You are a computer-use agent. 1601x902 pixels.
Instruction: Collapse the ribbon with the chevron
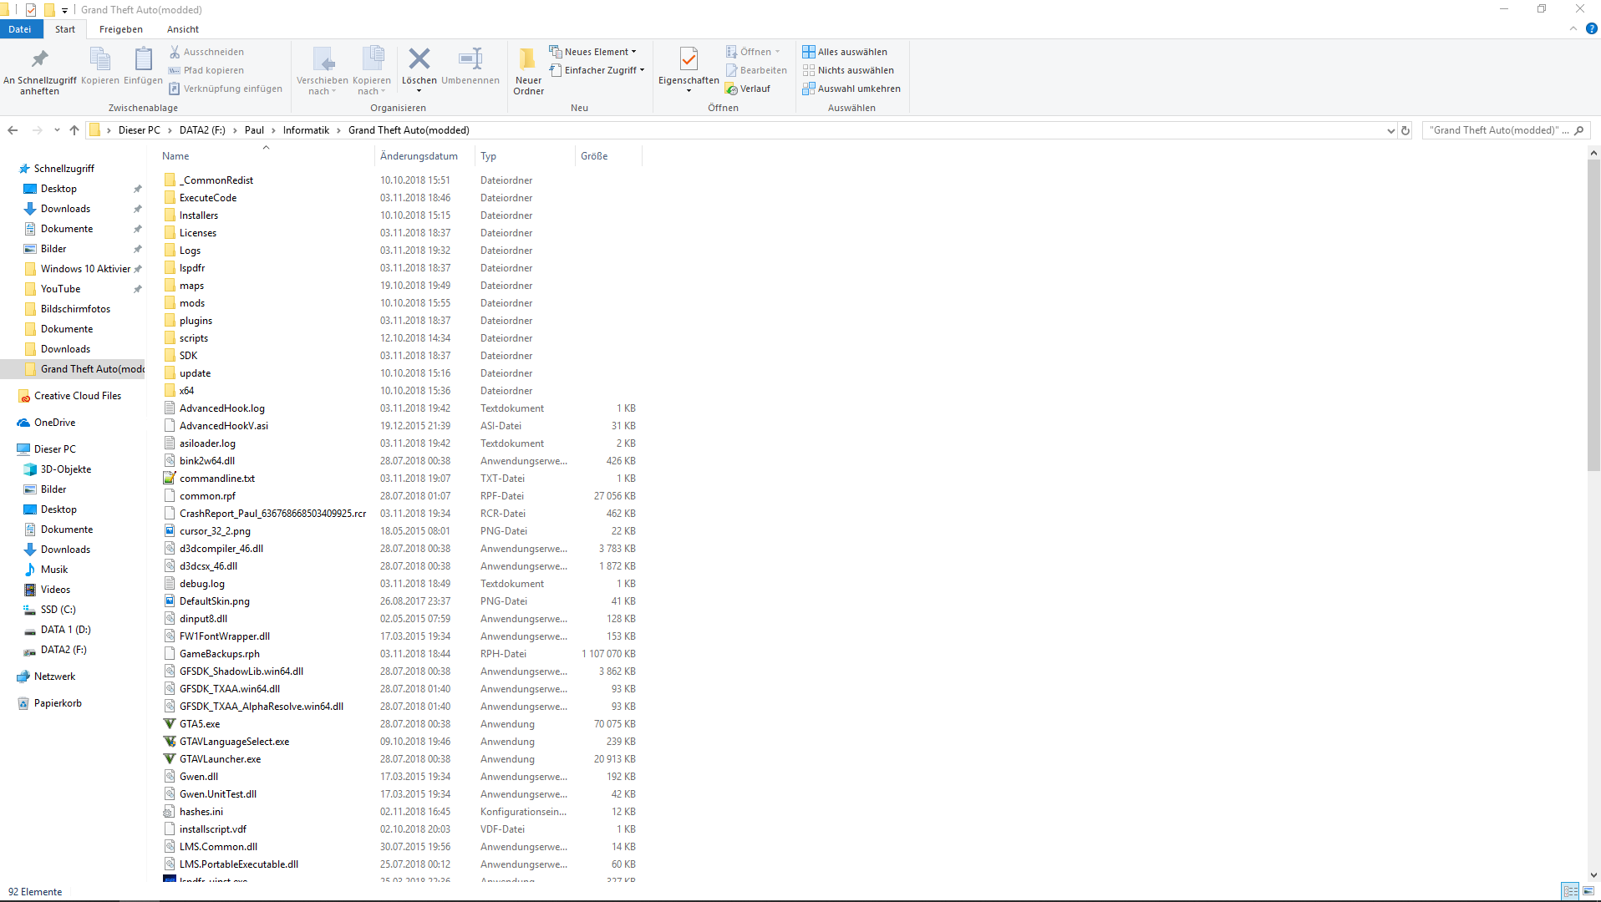[x=1573, y=28]
